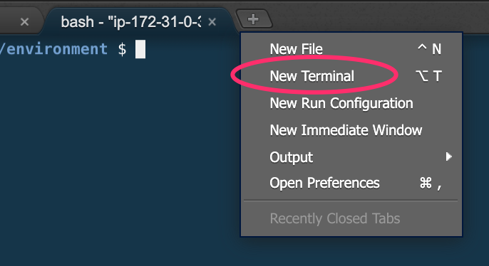Click the ⌥ T shortcut beside New Terminal

[429, 76]
